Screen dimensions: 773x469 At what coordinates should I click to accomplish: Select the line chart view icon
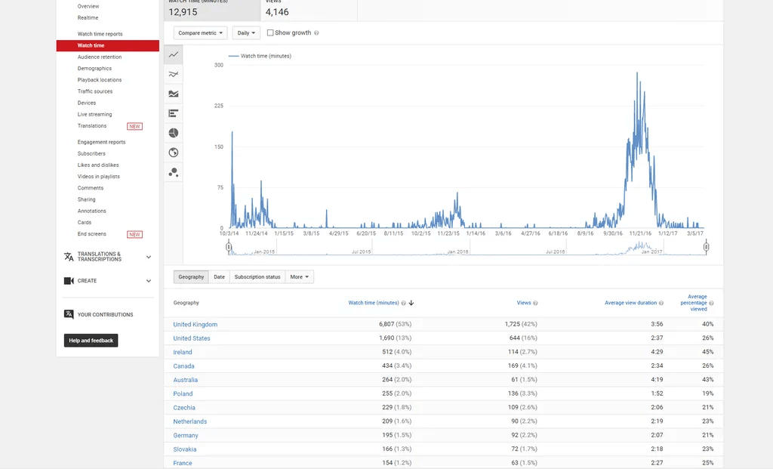tap(174, 54)
